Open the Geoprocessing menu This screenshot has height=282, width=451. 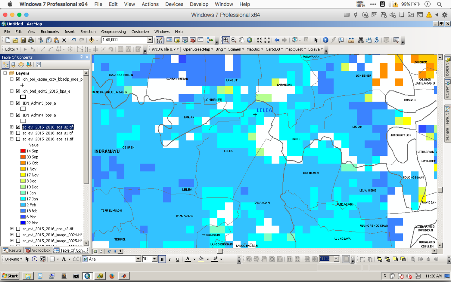(x=113, y=32)
